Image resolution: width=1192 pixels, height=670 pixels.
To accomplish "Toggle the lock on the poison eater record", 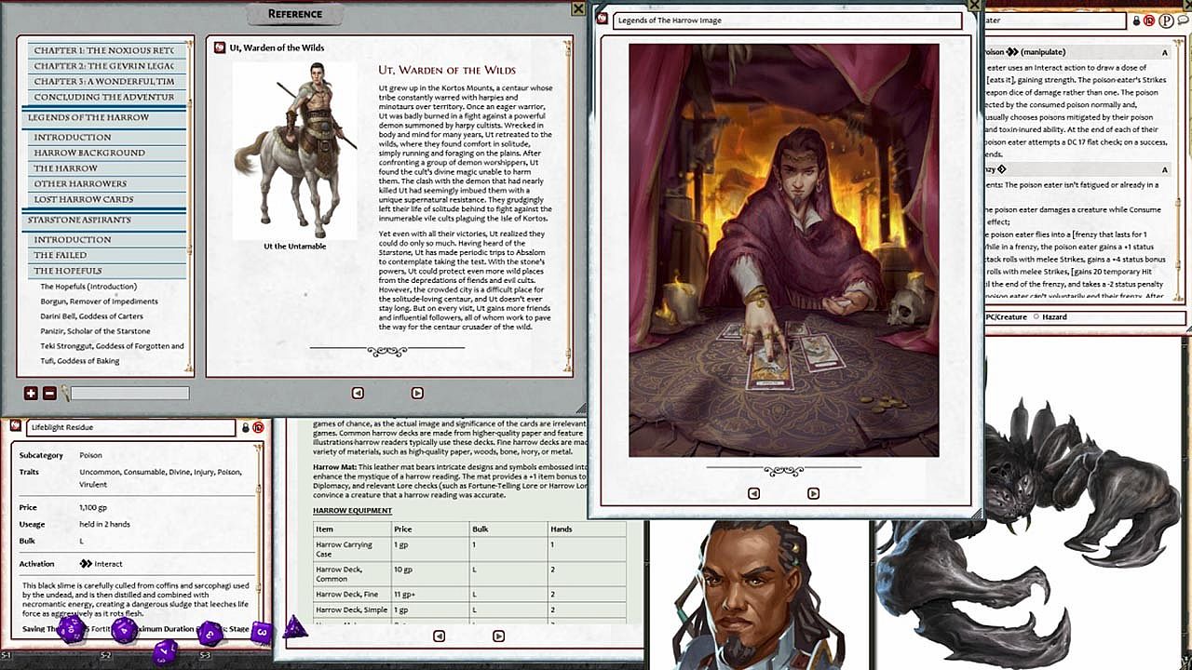I will tap(1136, 20).
